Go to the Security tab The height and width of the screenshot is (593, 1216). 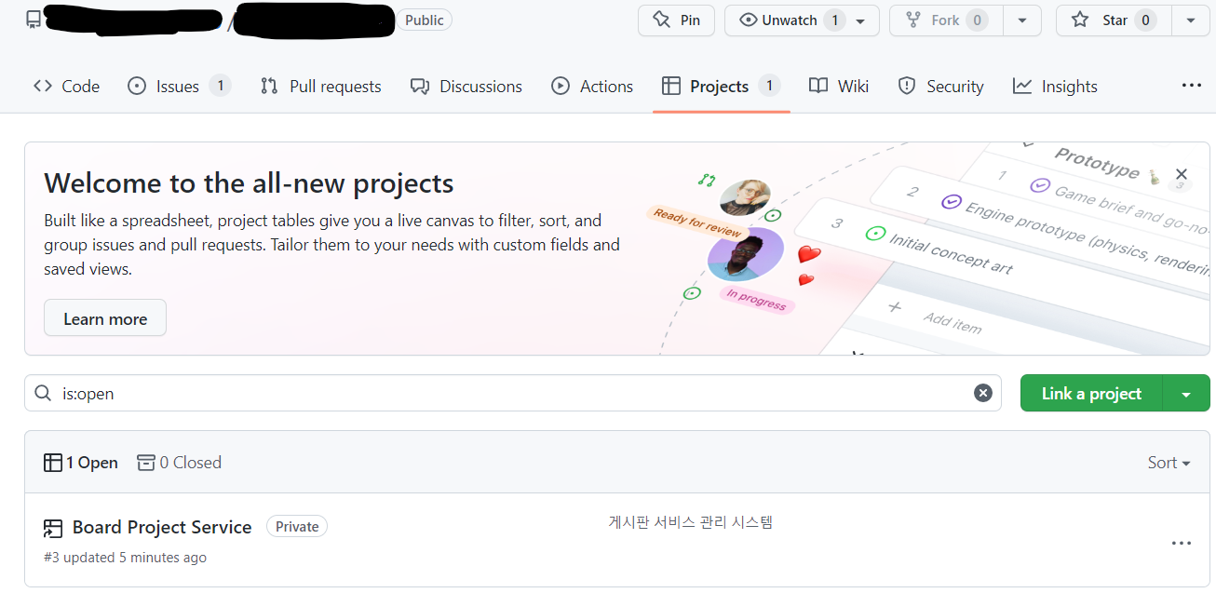tap(941, 87)
